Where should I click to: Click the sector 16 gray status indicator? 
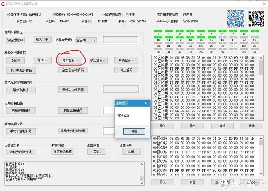(x=223, y=37)
